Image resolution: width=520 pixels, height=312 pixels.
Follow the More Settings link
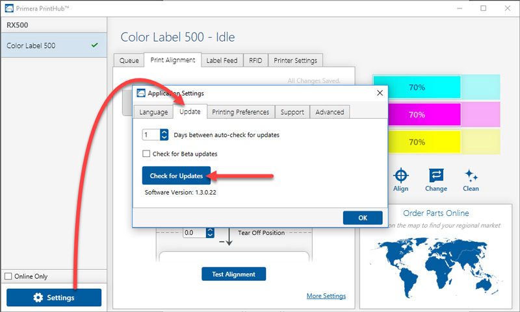(326, 296)
